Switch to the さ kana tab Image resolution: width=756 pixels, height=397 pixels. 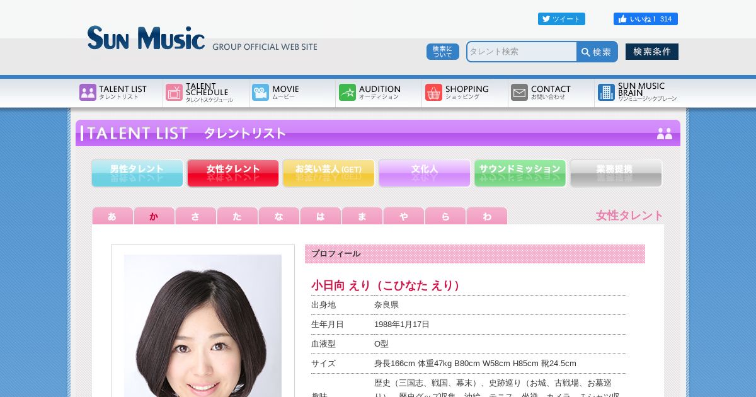[x=196, y=216]
